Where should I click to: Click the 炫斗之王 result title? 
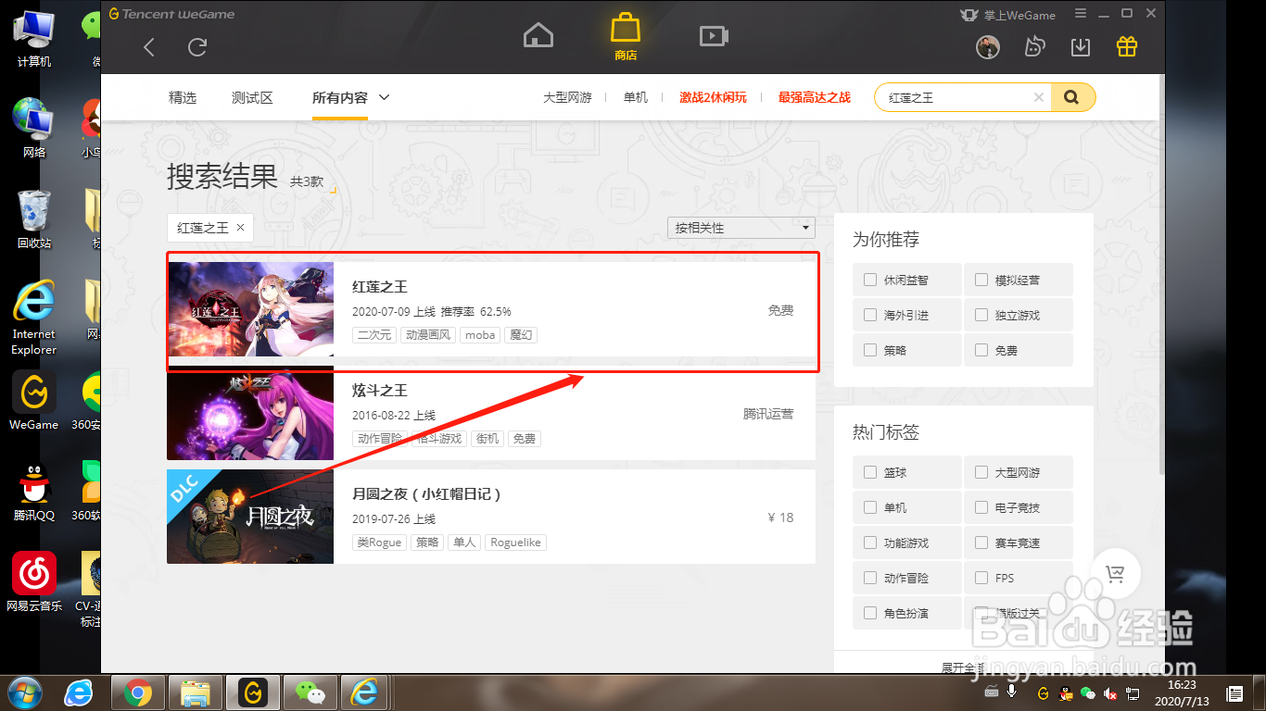click(x=380, y=391)
